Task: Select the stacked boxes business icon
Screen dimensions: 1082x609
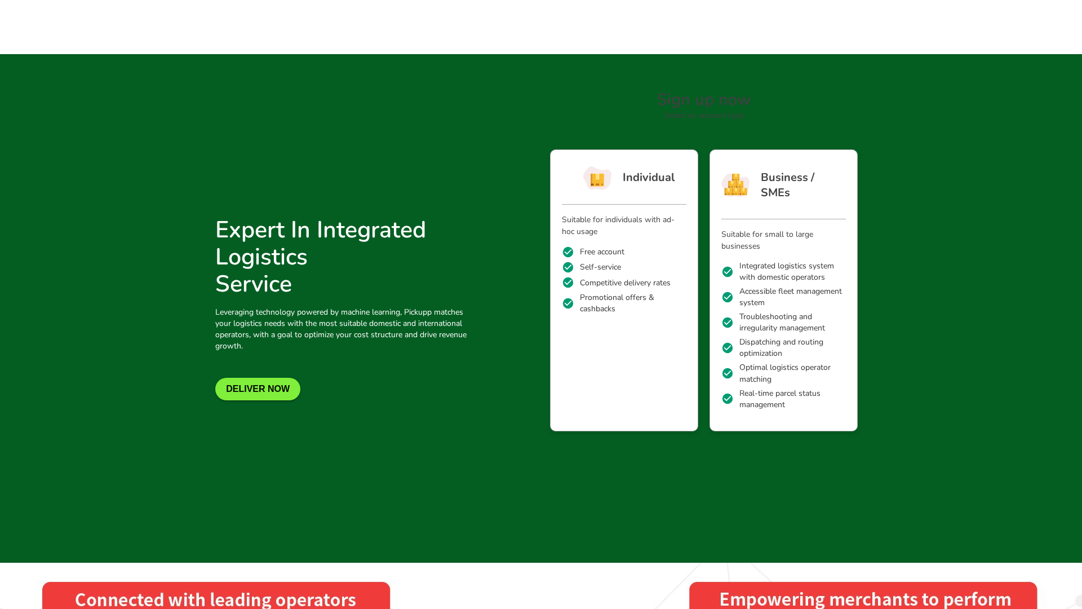Action: (735, 185)
